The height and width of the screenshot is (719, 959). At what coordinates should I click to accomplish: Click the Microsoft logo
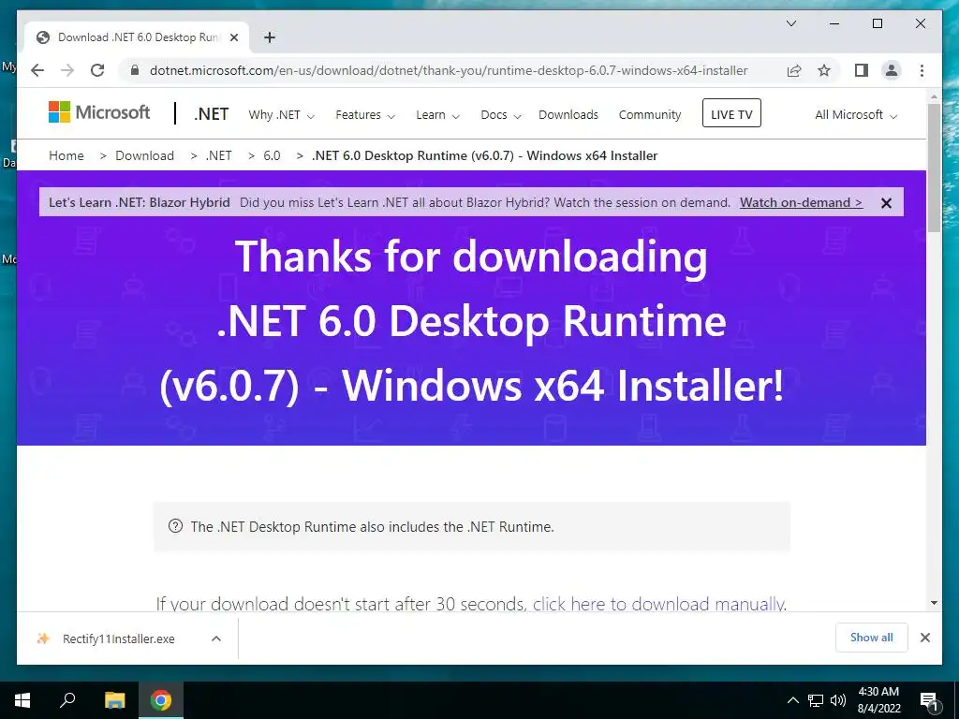99,112
